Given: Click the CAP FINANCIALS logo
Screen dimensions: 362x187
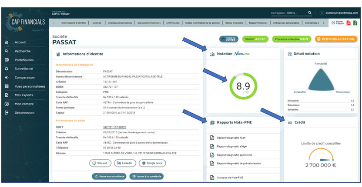Looking at the screenshot, I should click(25, 22).
